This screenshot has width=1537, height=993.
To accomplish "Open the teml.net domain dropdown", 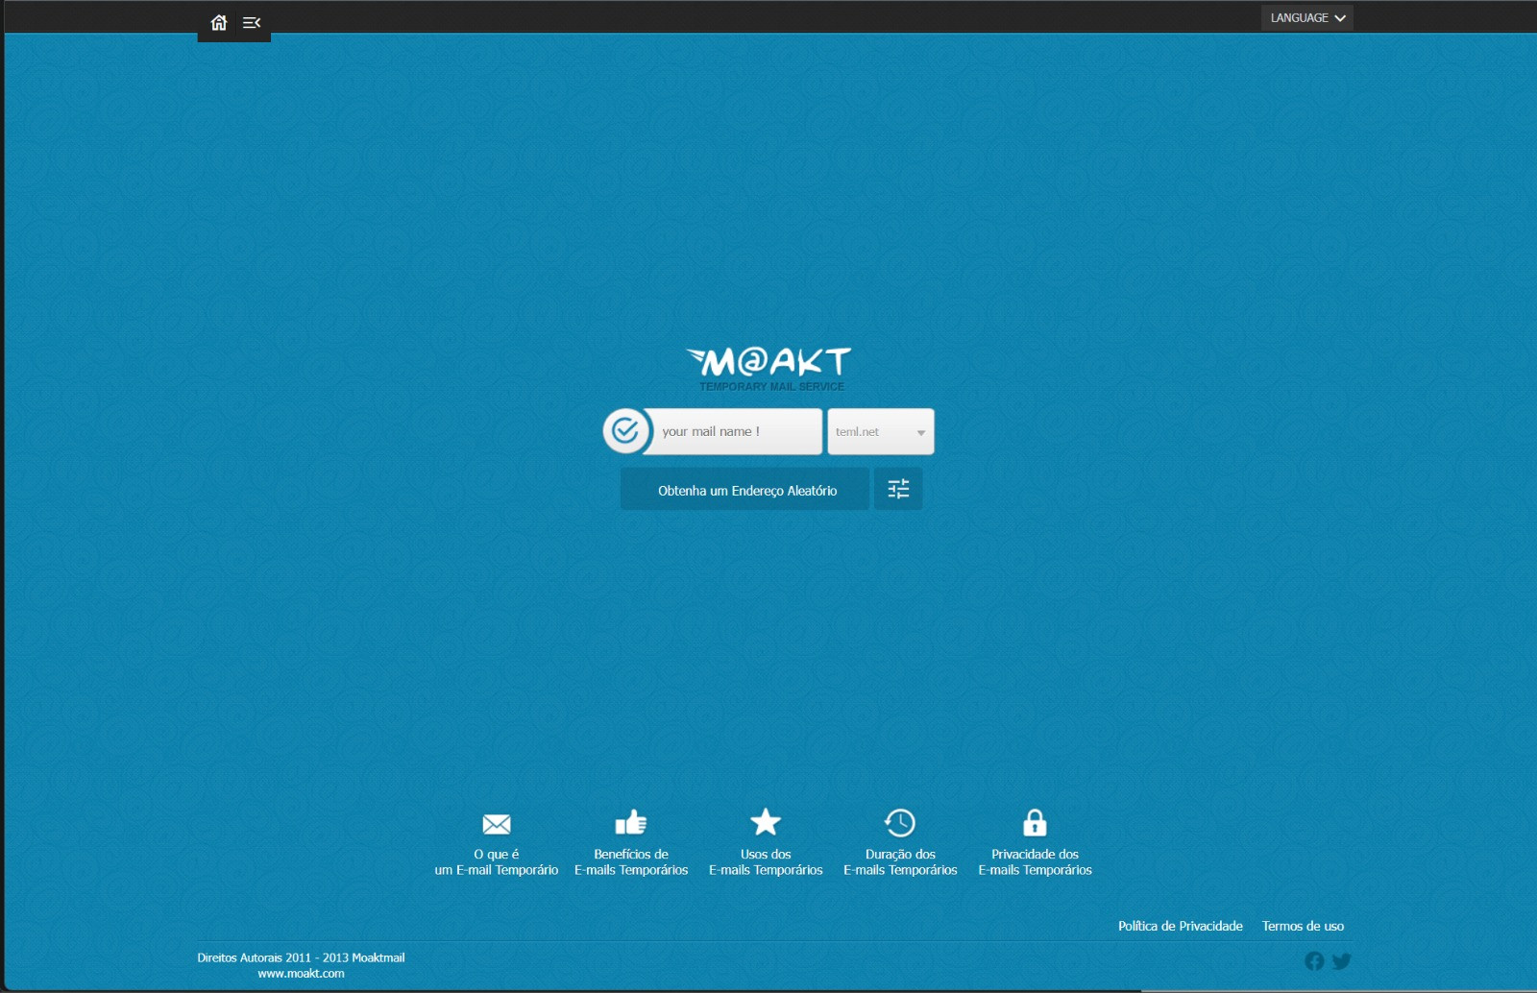I will click(881, 431).
